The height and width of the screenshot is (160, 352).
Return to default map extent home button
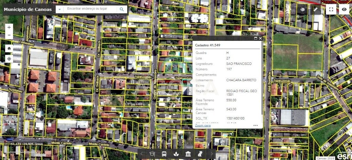tap(9, 48)
